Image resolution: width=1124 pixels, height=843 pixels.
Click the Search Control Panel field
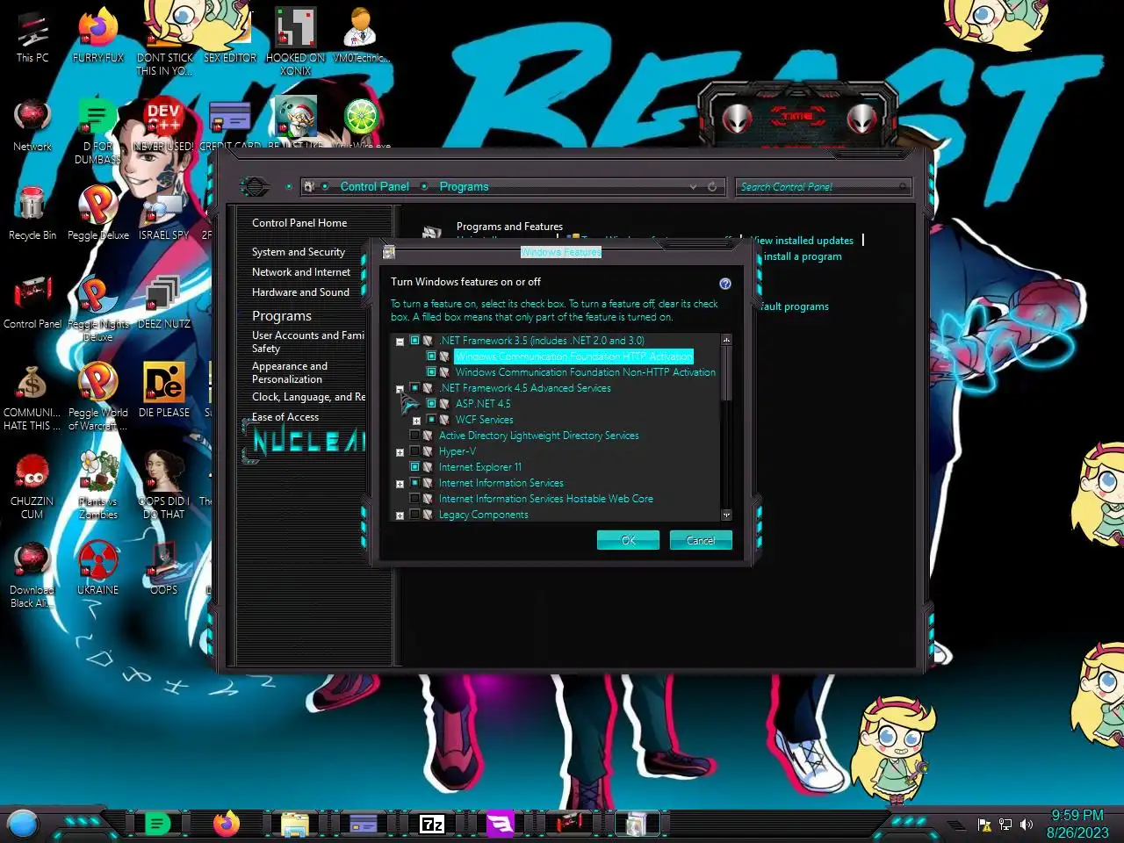pyautogui.click(x=823, y=187)
